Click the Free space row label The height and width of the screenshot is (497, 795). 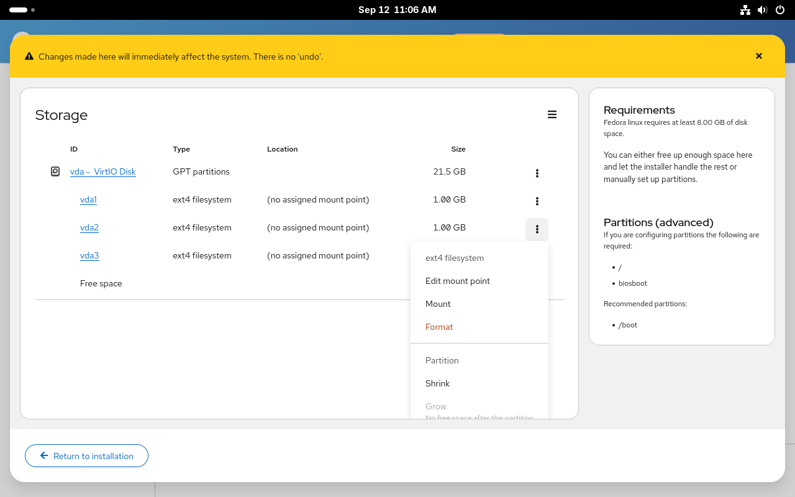pos(101,283)
